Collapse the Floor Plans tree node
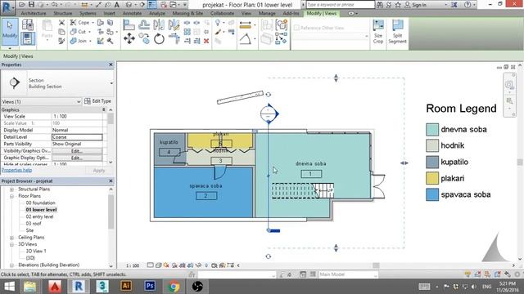Viewport: 524px width, 294px height. pos(11,196)
